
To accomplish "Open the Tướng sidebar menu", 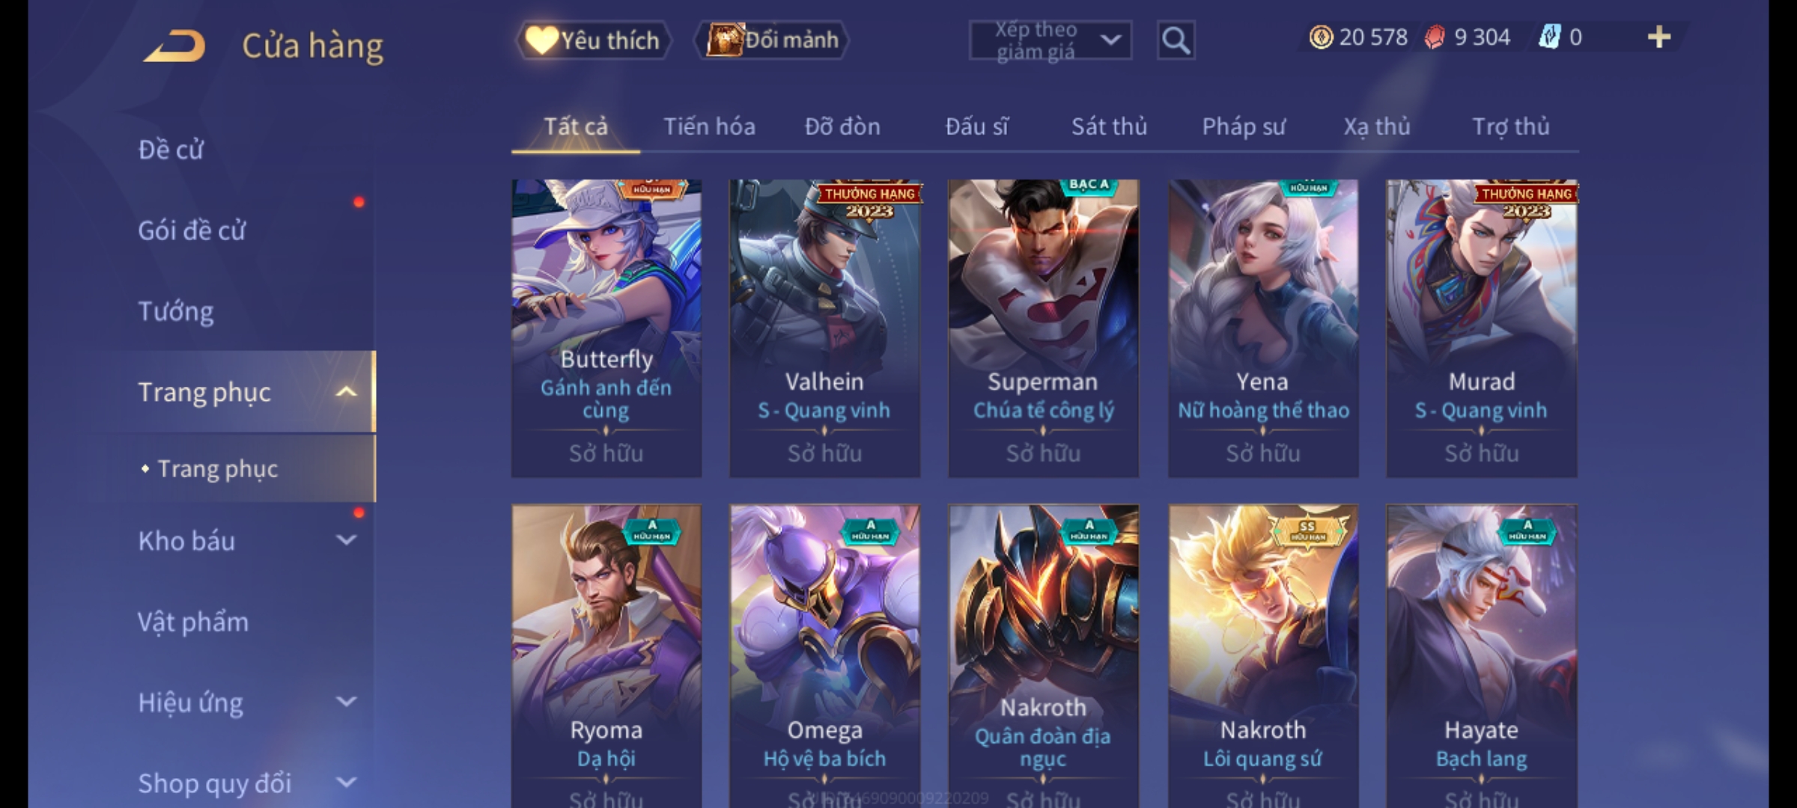I will [x=175, y=311].
